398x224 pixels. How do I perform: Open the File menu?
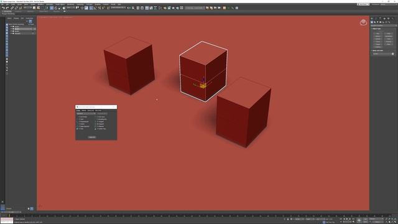2,4
